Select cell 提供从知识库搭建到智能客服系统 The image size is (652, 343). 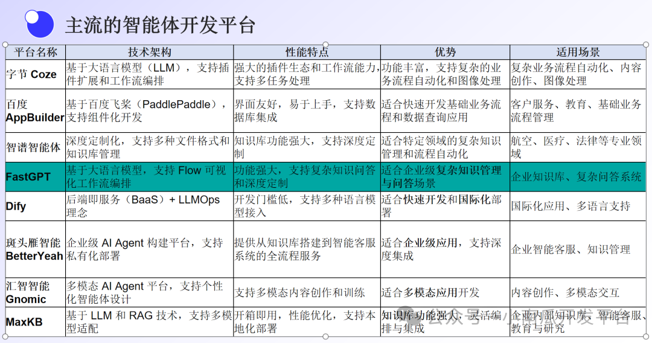coord(307,249)
